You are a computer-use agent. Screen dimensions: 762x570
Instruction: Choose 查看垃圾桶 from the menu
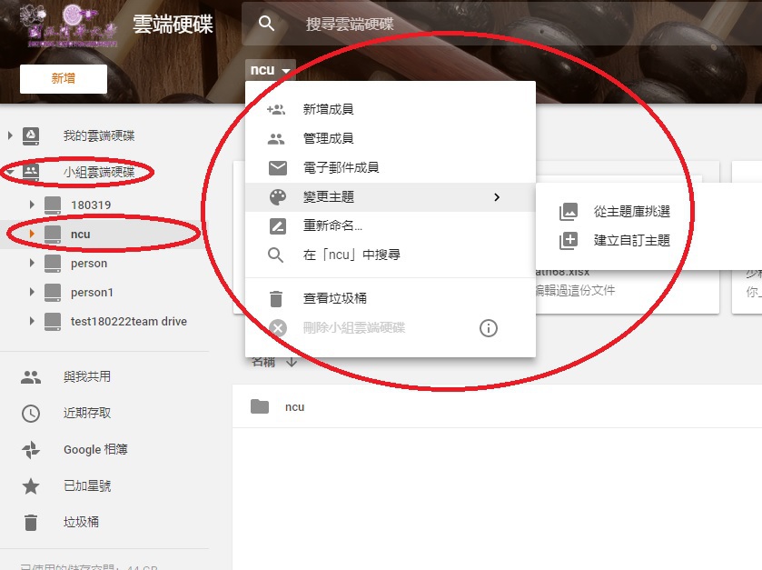coord(391,298)
